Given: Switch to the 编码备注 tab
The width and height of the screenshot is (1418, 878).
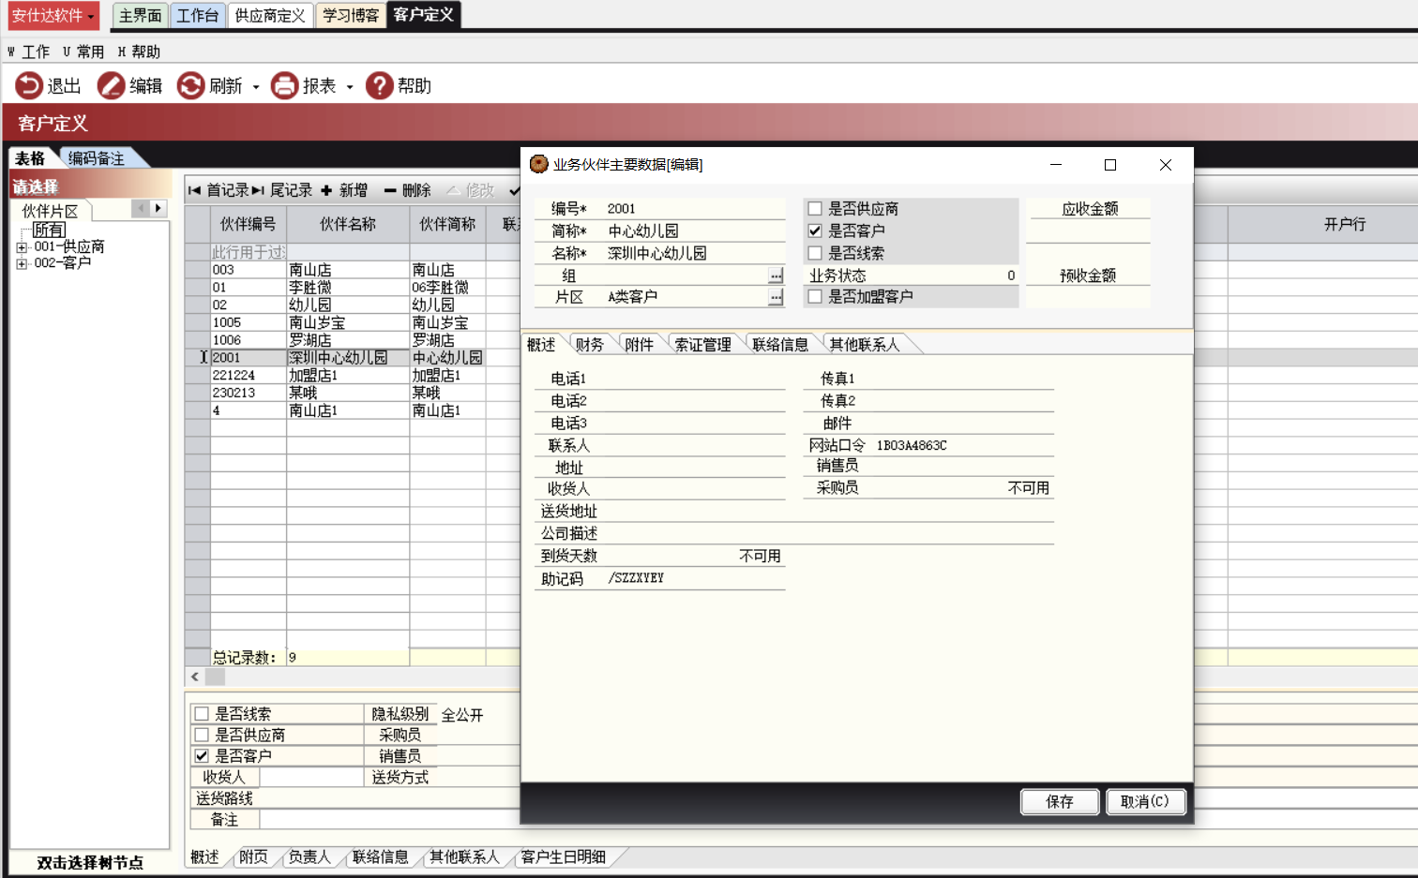Looking at the screenshot, I should 97,158.
